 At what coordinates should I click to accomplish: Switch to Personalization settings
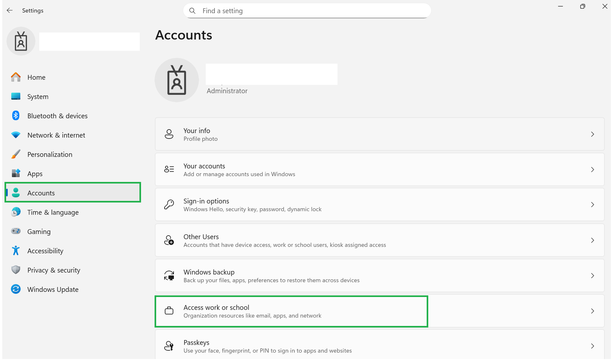click(x=73, y=154)
